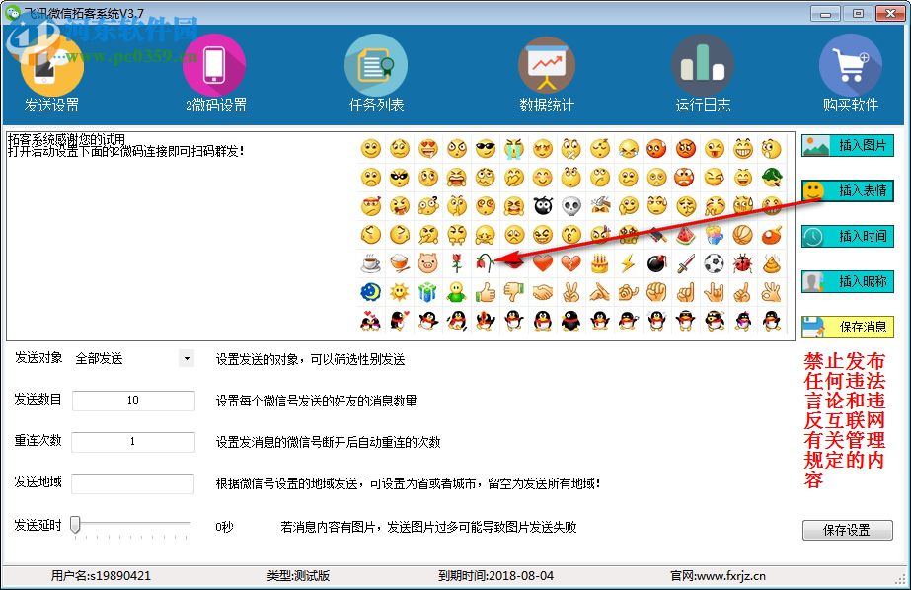Viewport: 911px width, 590px height.
Task: Insert the raised fist emoji
Action: coord(656,292)
